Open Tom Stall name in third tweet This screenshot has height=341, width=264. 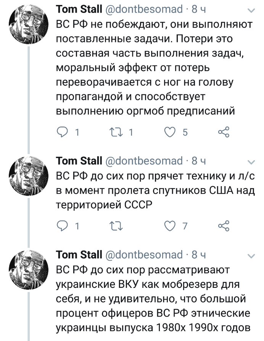pyautogui.click(x=79, y=255)
